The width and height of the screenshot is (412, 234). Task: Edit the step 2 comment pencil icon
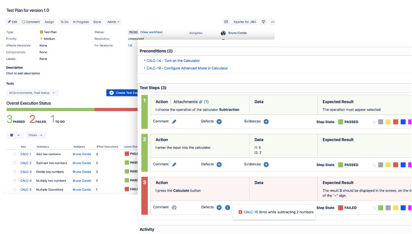click(174, 165)
